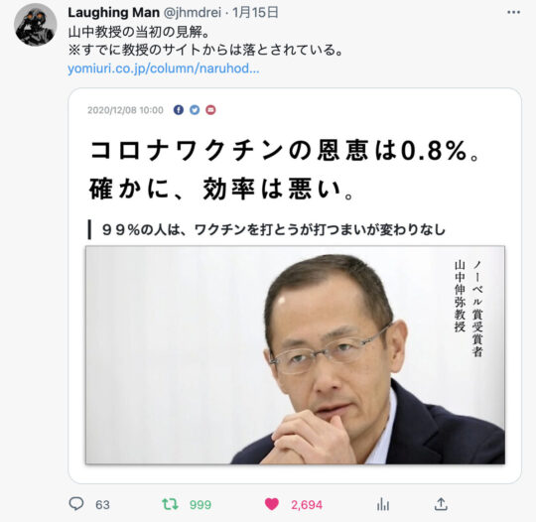Click the Laughing Man display name
536x522 pixels.
point(113,13)
